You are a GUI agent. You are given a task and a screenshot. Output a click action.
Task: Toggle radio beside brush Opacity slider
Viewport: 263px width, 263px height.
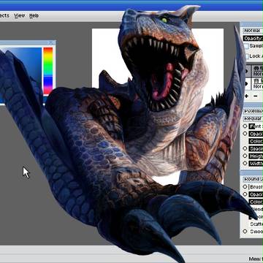(x=245, y=194)
